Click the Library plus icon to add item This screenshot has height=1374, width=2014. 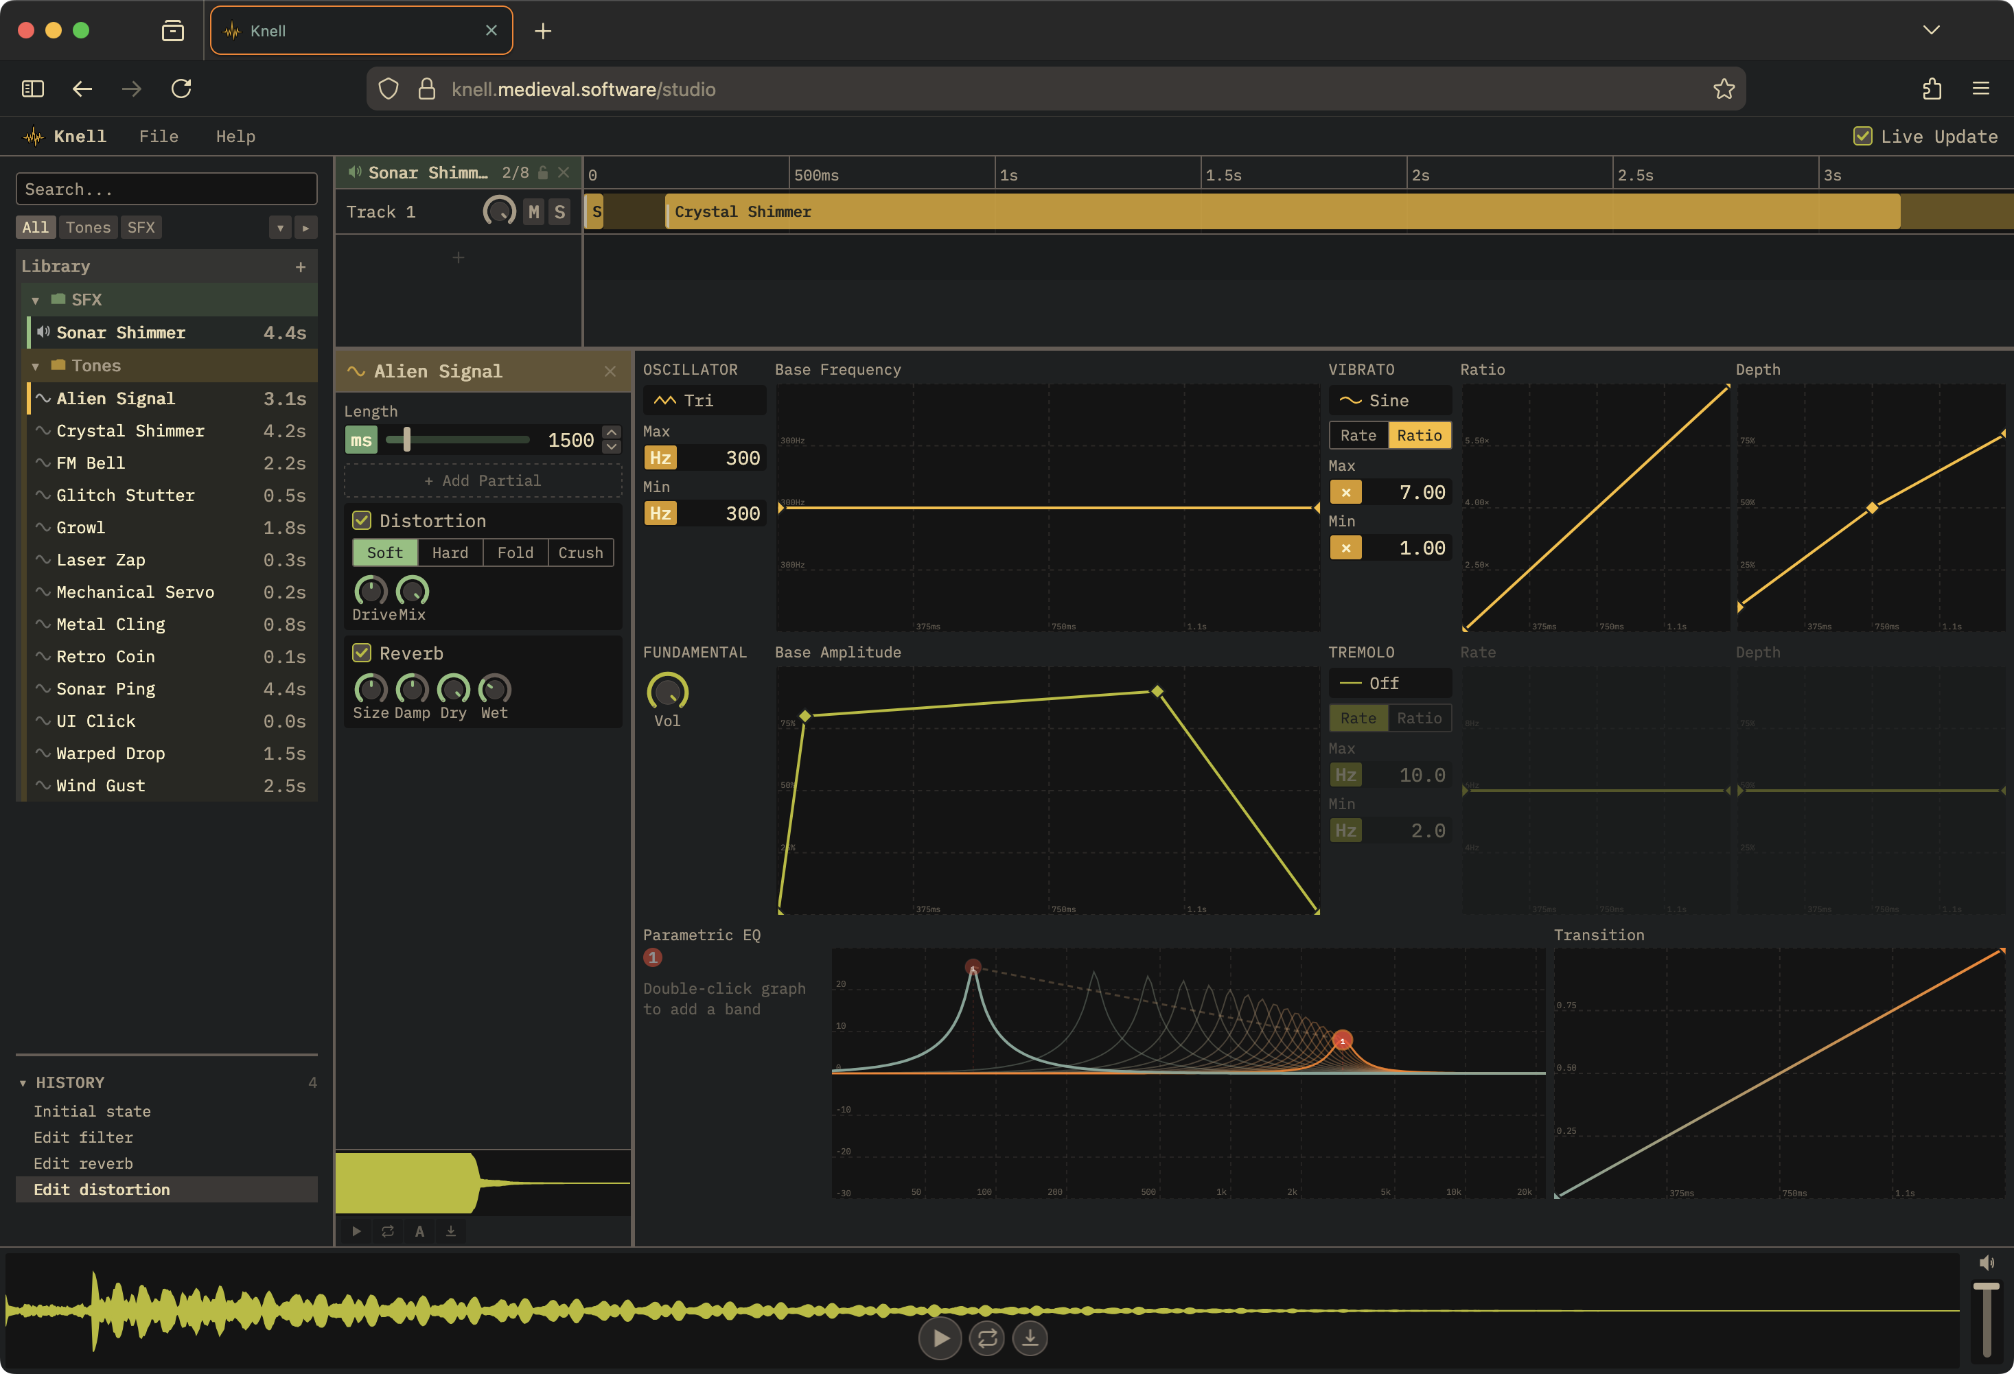point(300,267)
